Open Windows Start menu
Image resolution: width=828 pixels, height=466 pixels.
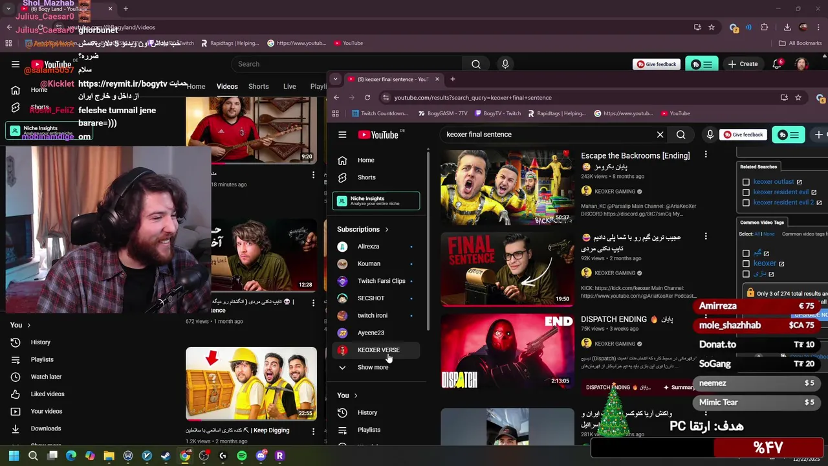(14, 456)
